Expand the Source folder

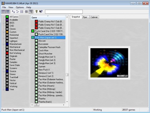[x=4, y=71]
